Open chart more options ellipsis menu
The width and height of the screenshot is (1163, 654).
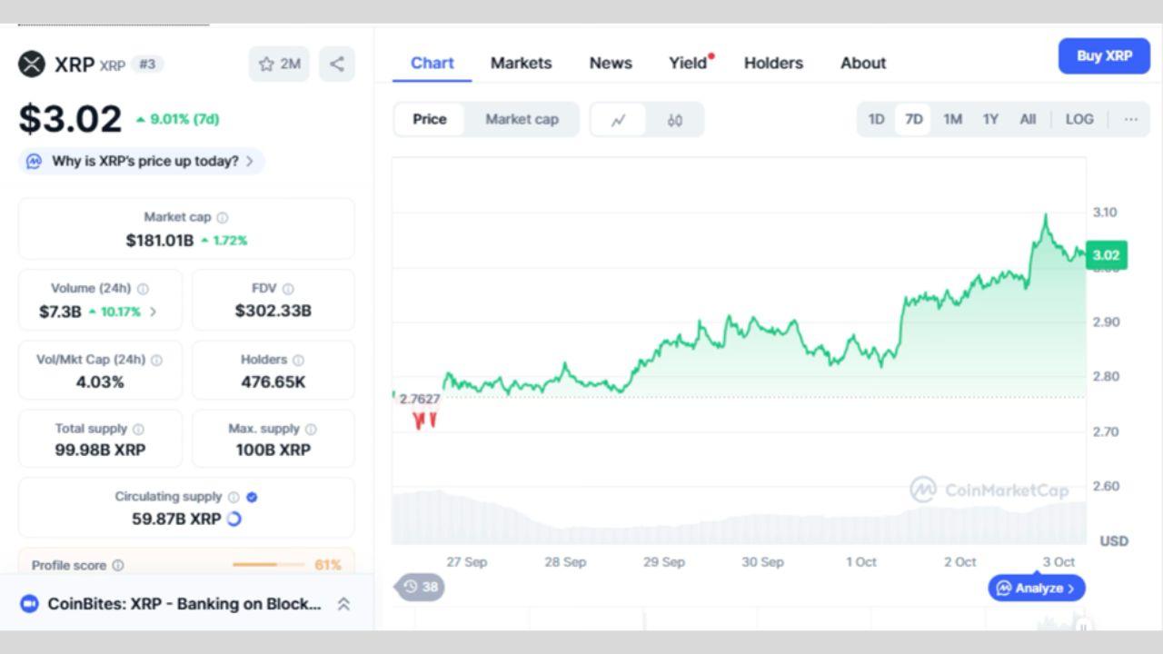point(1130,119)
